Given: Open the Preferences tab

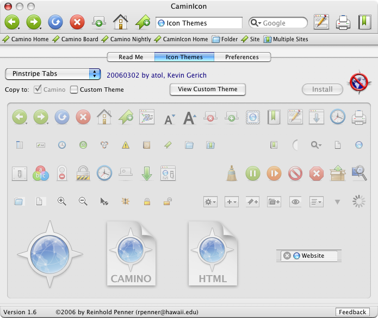Looking at the screenshot, I should [x=242, y=57].
